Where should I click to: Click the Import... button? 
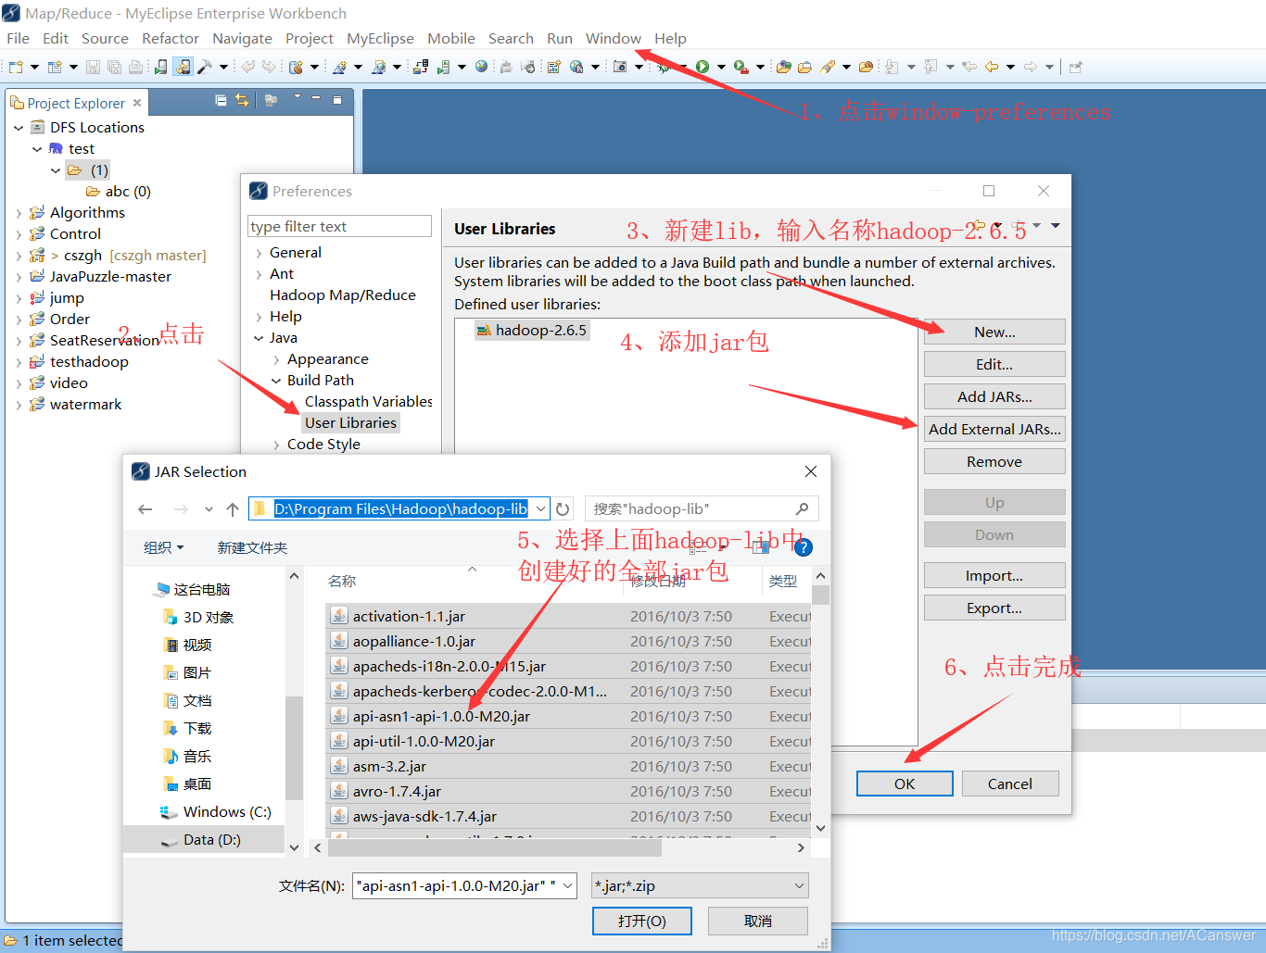point(994,576)
